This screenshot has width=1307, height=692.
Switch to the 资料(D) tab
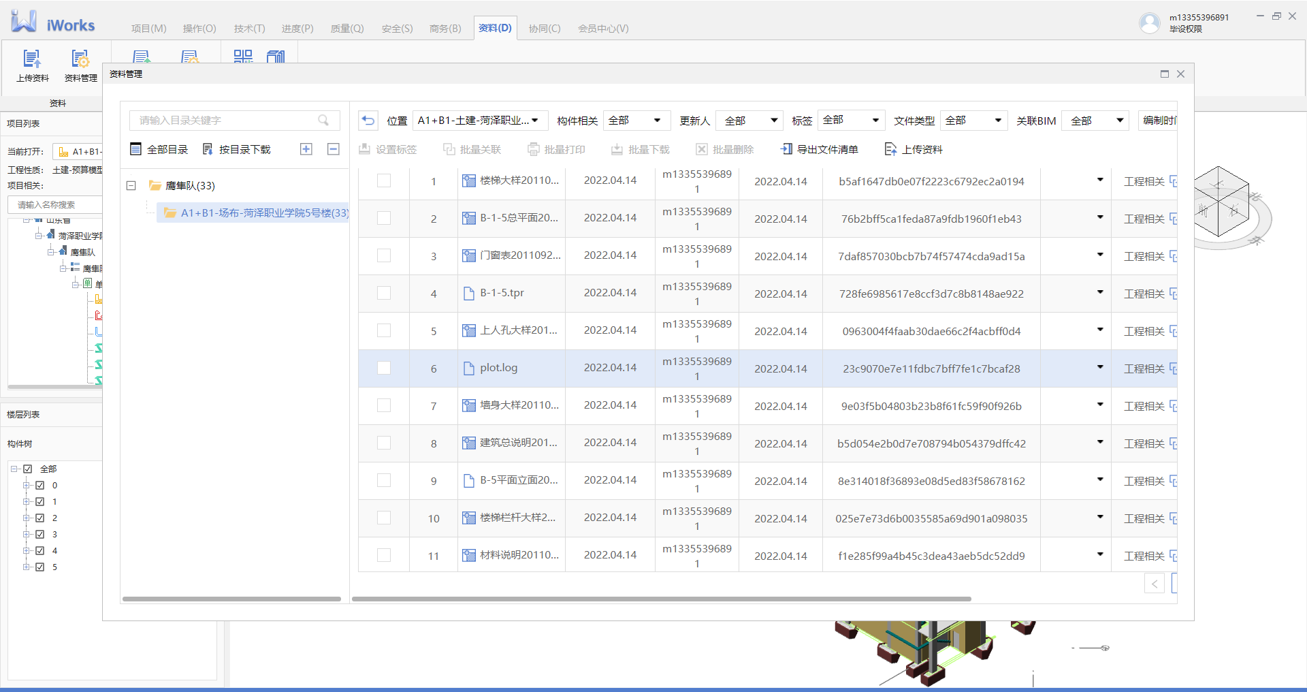click(x=495, y=28)
